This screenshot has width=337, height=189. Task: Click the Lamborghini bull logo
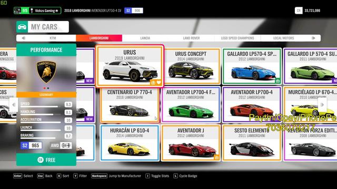pyautogui.click(x=46, y=71)
